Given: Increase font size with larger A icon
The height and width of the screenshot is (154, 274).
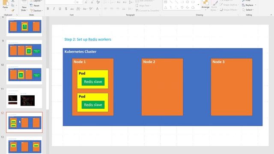Looking at the screenshot, I should [86, 2].
